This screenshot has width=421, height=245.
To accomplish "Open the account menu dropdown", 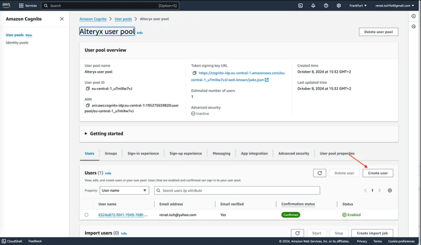I will coord(394,5).
